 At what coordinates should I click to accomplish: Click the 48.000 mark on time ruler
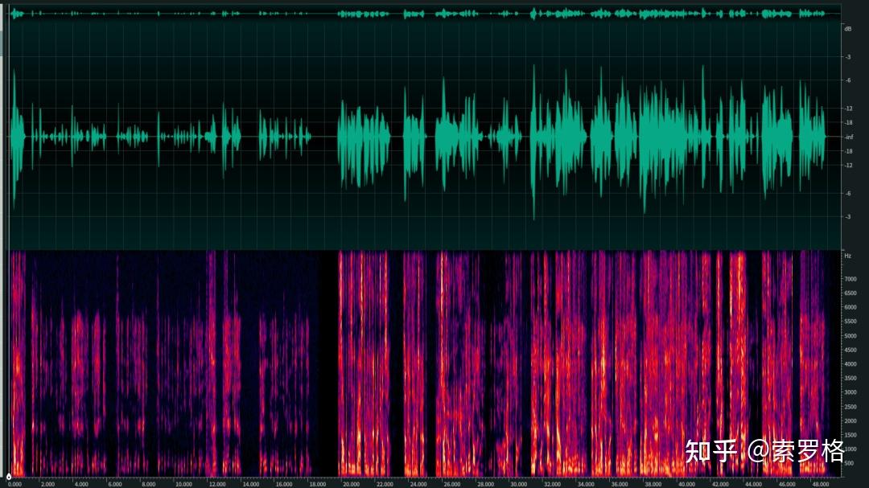[820, 484]
